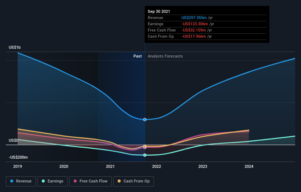This screenshot has height=192, width=301.
Task: Click the US$1b y-axis label
Action: 15,47
